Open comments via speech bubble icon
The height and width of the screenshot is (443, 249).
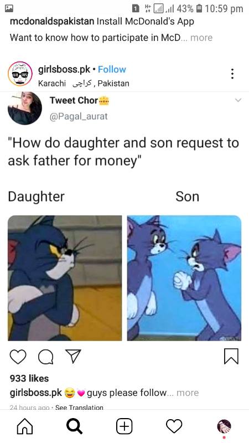[x=46, y=357]
